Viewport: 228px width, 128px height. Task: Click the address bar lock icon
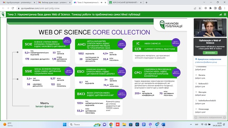tap(19, 8)
